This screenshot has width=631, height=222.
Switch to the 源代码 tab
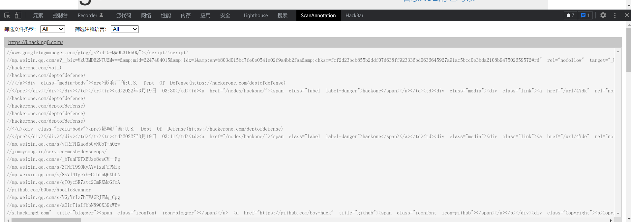124,15
